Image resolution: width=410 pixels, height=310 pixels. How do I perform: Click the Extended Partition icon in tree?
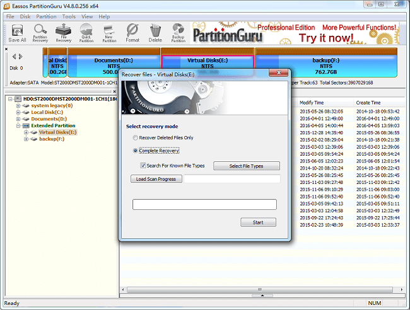point(26,125)
